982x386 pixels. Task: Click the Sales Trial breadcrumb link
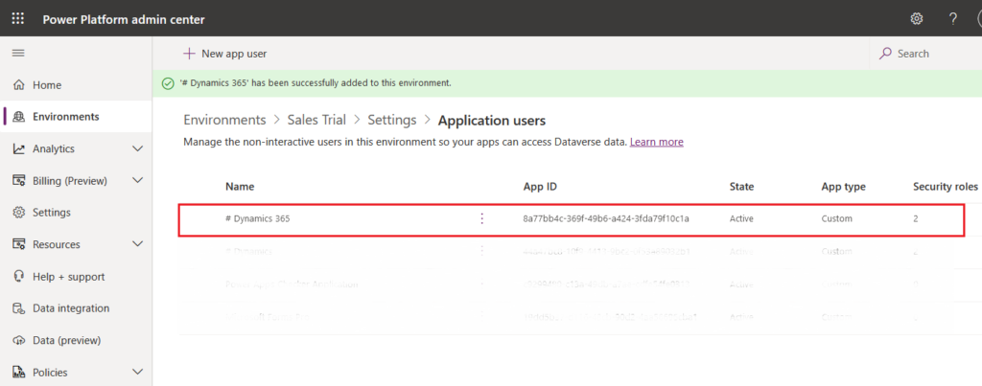click(x=316, y=120)
